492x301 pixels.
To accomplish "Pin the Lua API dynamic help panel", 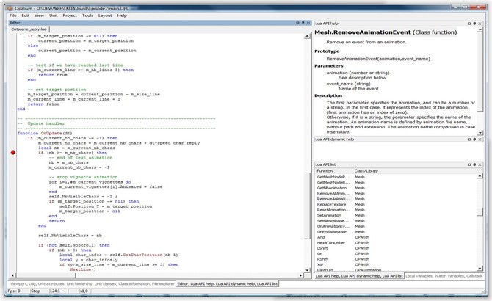I will (474, 139).
